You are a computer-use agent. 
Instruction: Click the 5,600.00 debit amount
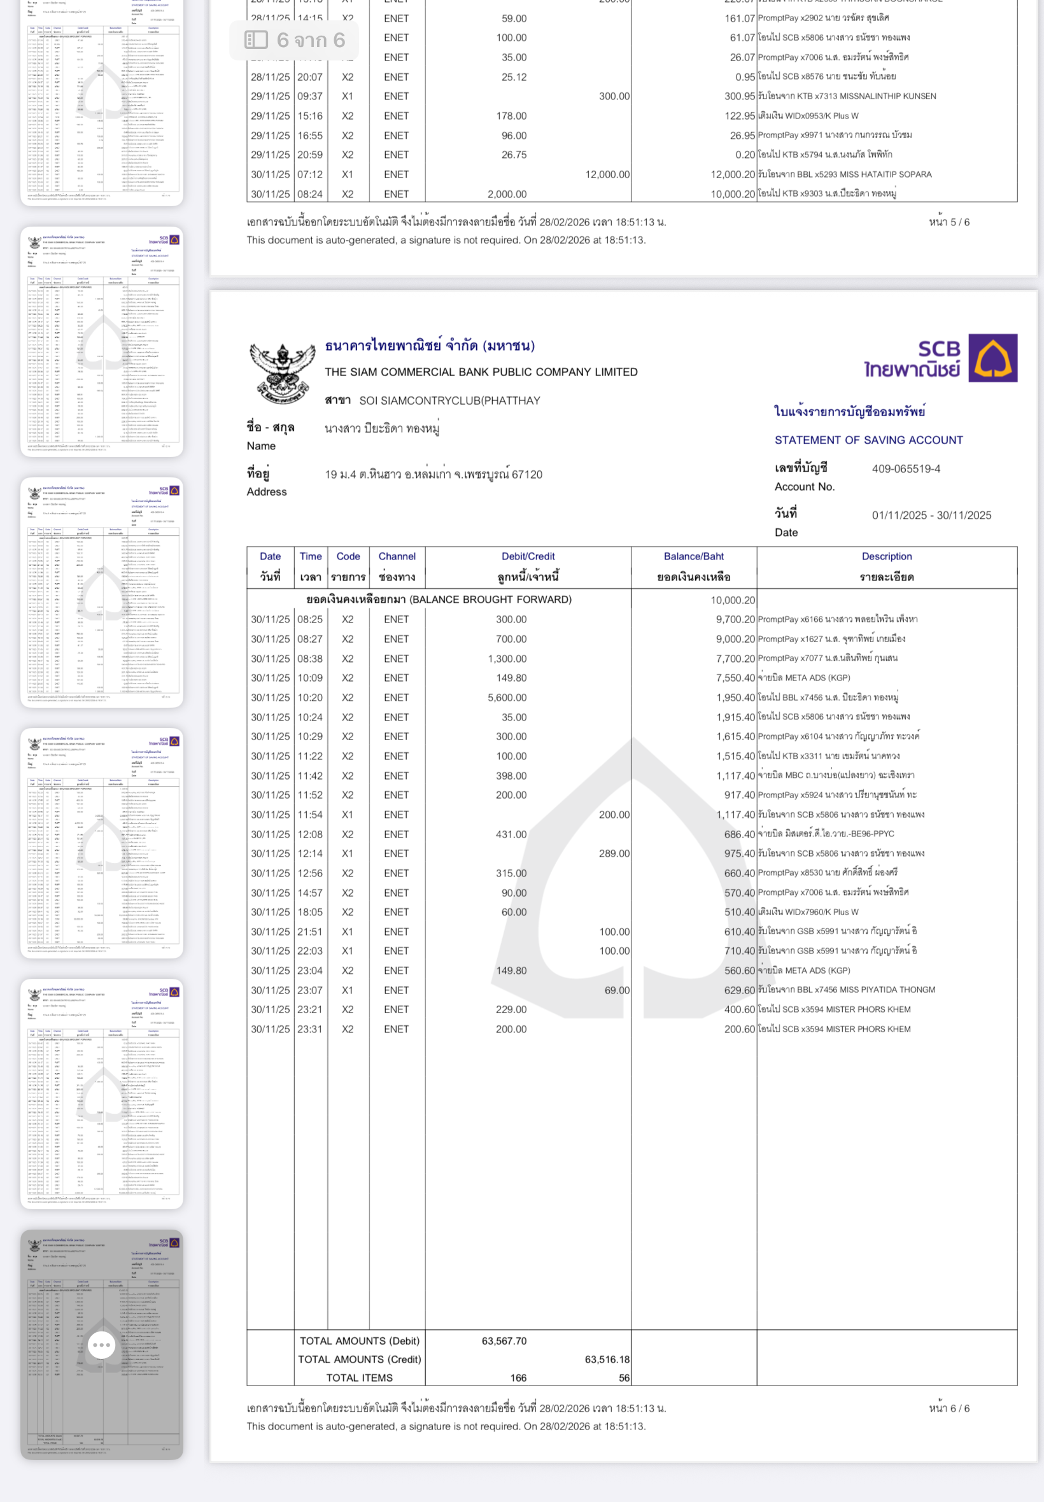(507, 698)
